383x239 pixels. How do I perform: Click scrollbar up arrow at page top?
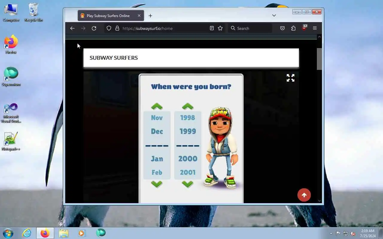[319, 37]
